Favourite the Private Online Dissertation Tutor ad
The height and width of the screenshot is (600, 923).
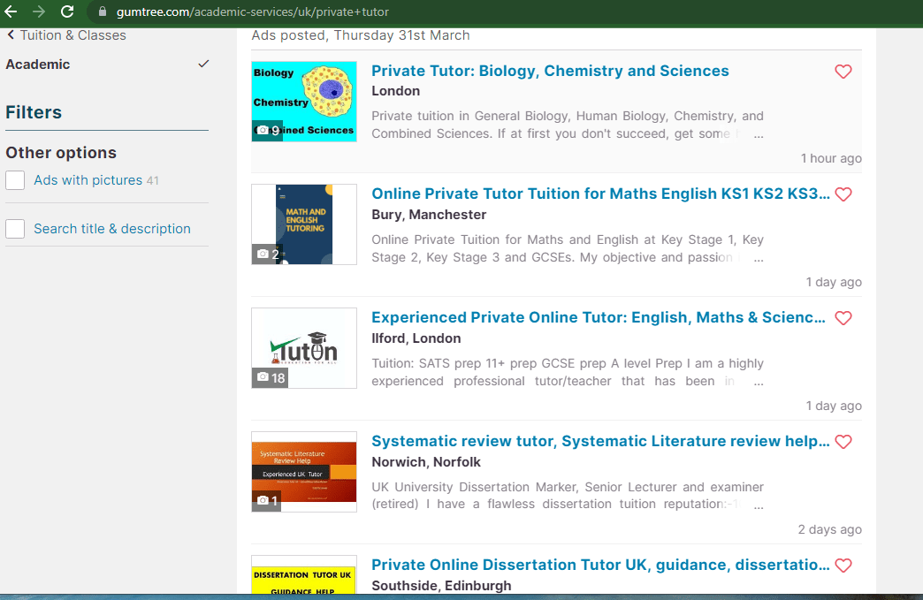point(843,566)
